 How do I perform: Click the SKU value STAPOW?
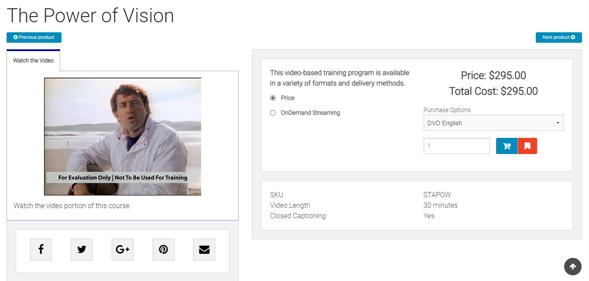437,195
